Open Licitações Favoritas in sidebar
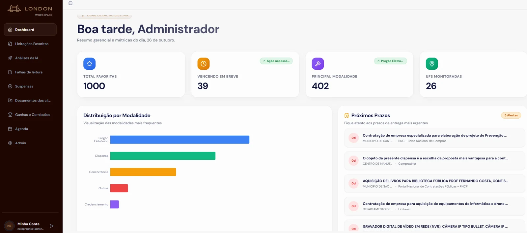The width and height of the screenshot is (527, 233). pyautogui.click(x=30, y=44)
